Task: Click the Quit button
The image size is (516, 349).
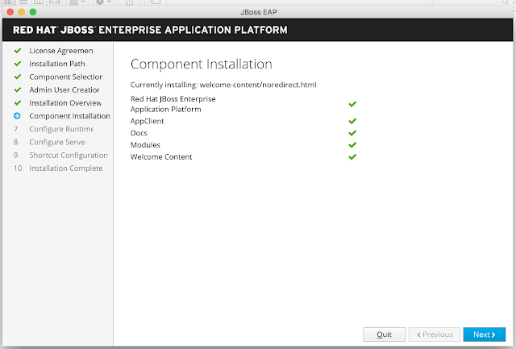Action: pos(384,334)
